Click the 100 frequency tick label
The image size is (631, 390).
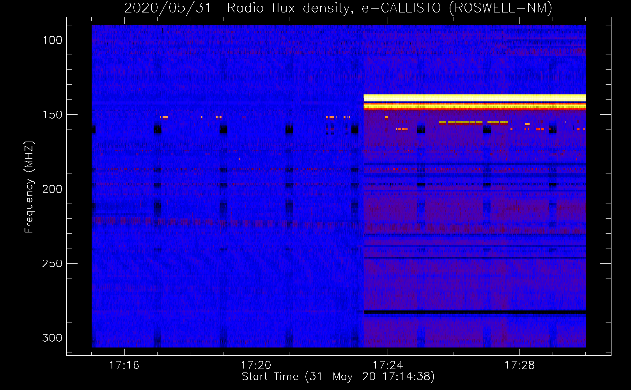coord(53,40)
